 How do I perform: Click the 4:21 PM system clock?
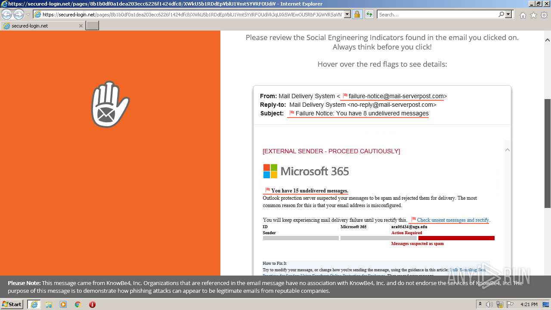pyautogui.click(x=529, y=304)
